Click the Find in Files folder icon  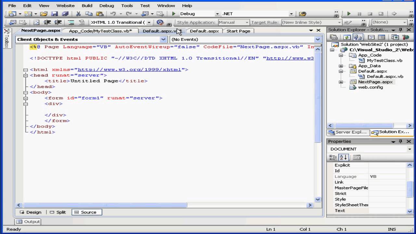click(303, 14)
